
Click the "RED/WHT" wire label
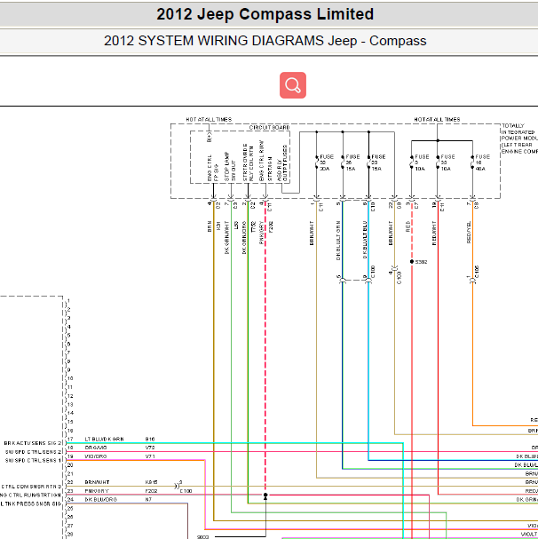tap(434, 233)
